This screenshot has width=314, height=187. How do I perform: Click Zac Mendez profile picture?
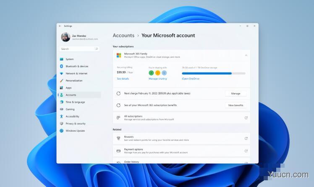click(65, 37)
